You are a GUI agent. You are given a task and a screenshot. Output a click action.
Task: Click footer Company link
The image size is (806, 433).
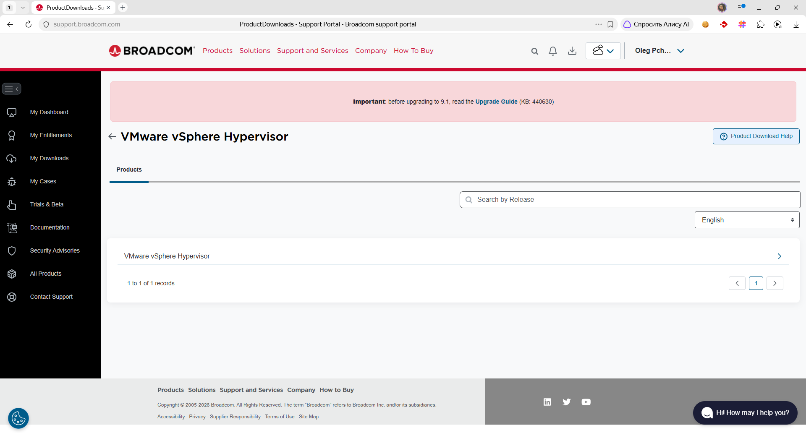(x=301, y=390)
